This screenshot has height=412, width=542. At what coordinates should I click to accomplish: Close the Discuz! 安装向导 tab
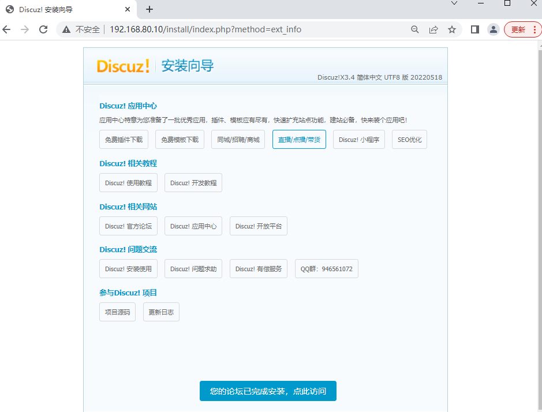[x=128, y=9]
